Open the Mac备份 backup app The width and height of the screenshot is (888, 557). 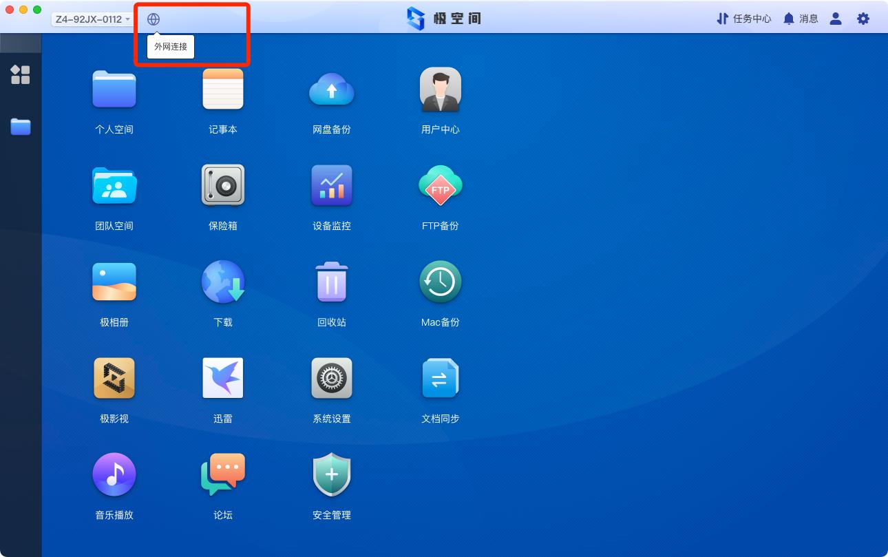point(441,282)
